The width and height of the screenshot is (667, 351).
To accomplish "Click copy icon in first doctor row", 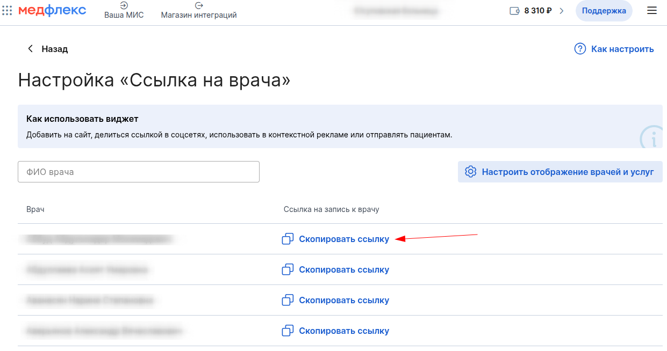I will coord(288,239).
